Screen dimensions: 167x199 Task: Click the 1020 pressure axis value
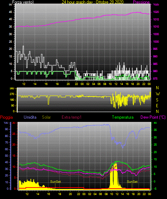[156, 12]
